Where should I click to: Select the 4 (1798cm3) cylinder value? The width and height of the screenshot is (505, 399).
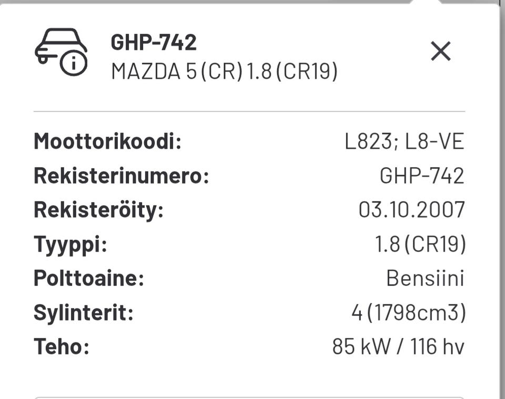pos(409,312)
